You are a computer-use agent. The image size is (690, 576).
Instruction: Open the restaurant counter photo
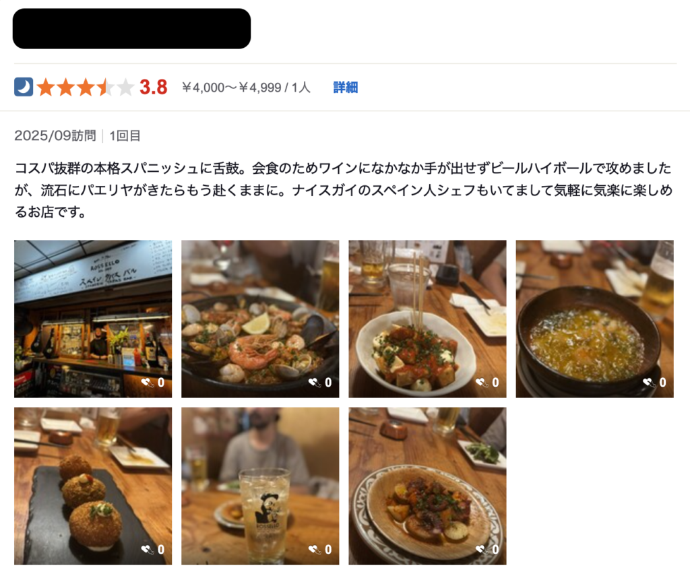tap(93, 319)
